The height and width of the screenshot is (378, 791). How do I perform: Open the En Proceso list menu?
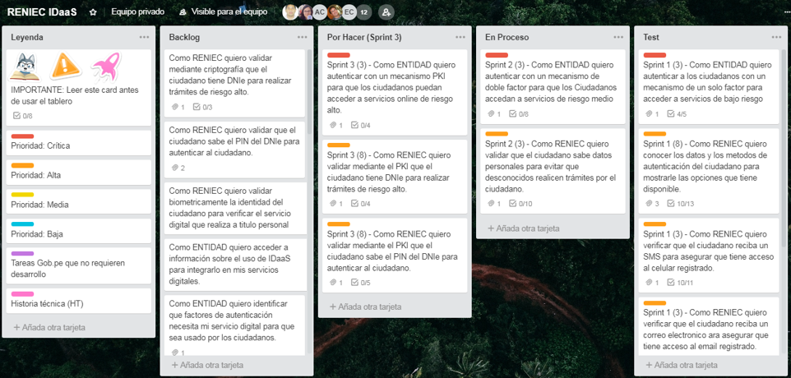618,37
